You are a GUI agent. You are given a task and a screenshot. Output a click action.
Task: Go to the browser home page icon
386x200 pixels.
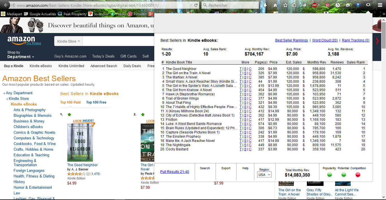tap(275, 5)
